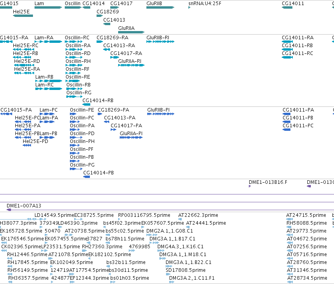Select the GluRIIB-PI protein label
Viewport: 334px width, 284px height.
159,110
